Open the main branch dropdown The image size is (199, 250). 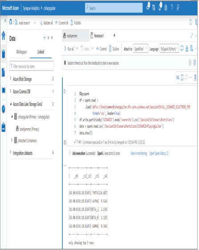(x=25, y=23)
